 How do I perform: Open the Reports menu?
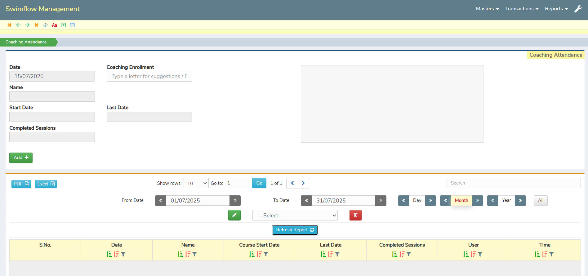pos(556,9)
